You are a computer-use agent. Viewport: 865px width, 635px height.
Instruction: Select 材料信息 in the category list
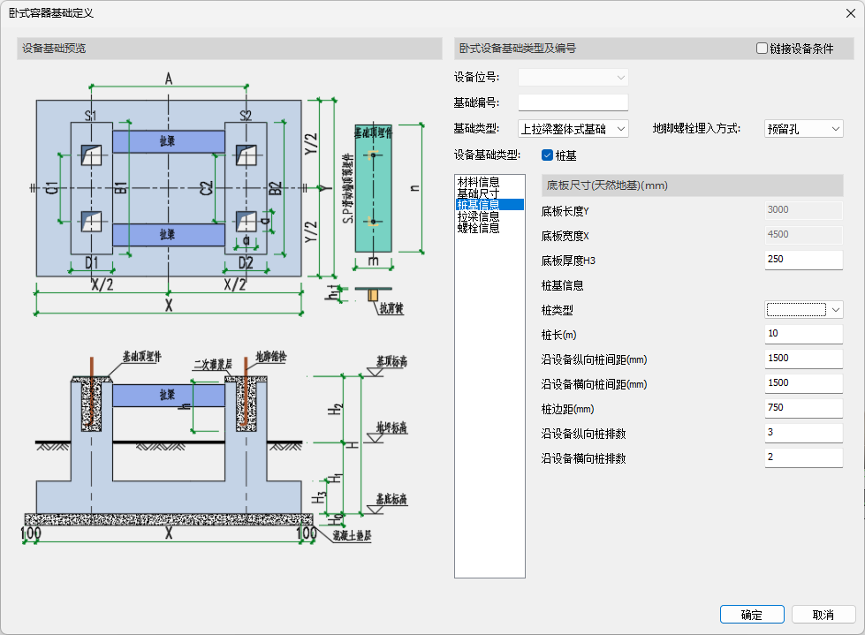pyautogui.click(x=478, y=182)
